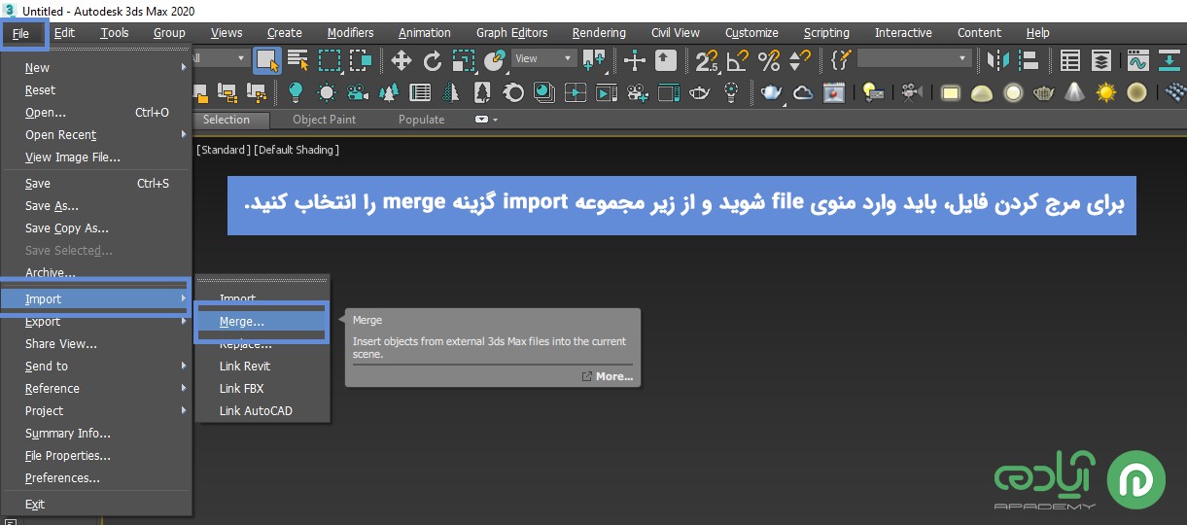This screenshot has width=1187, height=525.
Task: Choose the Rectangular Selection Region tool
Action: tap(330, 60)
